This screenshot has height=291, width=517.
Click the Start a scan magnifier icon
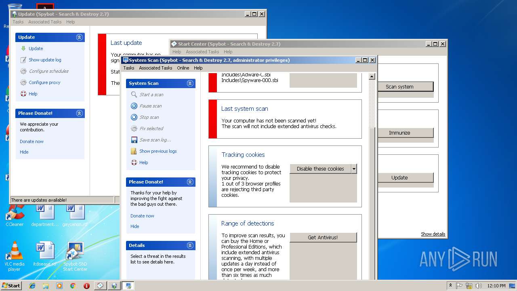(134, 95)
